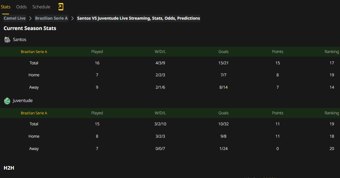
Task: Click Brazilian Serie A header in Santos table
Action: pyautogui.click(x=34, y=52)
